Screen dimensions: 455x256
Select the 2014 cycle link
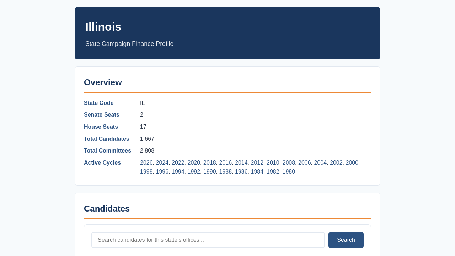241,163
